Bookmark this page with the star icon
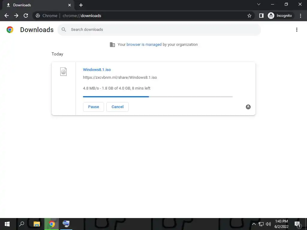The image size is (307, 230). point(249,16)
